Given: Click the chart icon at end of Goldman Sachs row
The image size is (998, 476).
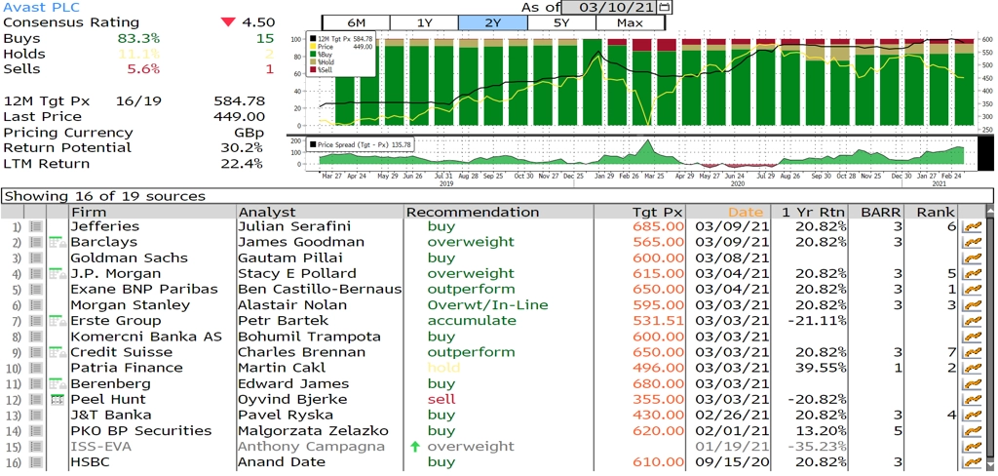Looking at the screenshot, I should tap(972, 258).
